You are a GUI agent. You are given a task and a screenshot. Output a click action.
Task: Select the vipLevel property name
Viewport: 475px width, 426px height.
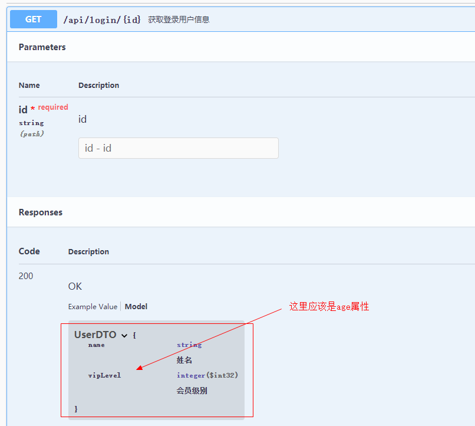(x=104, y=375)
